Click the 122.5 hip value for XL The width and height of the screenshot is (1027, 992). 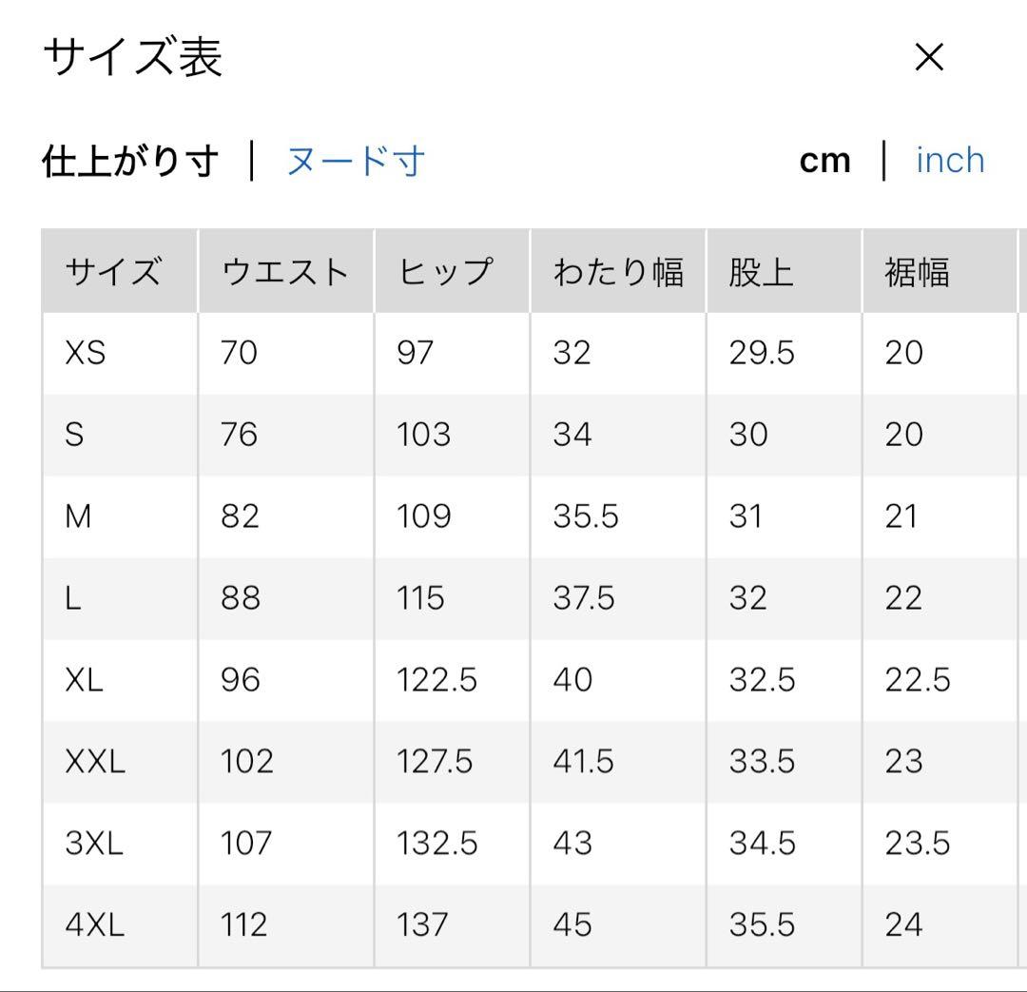click(x=437, y=680)
